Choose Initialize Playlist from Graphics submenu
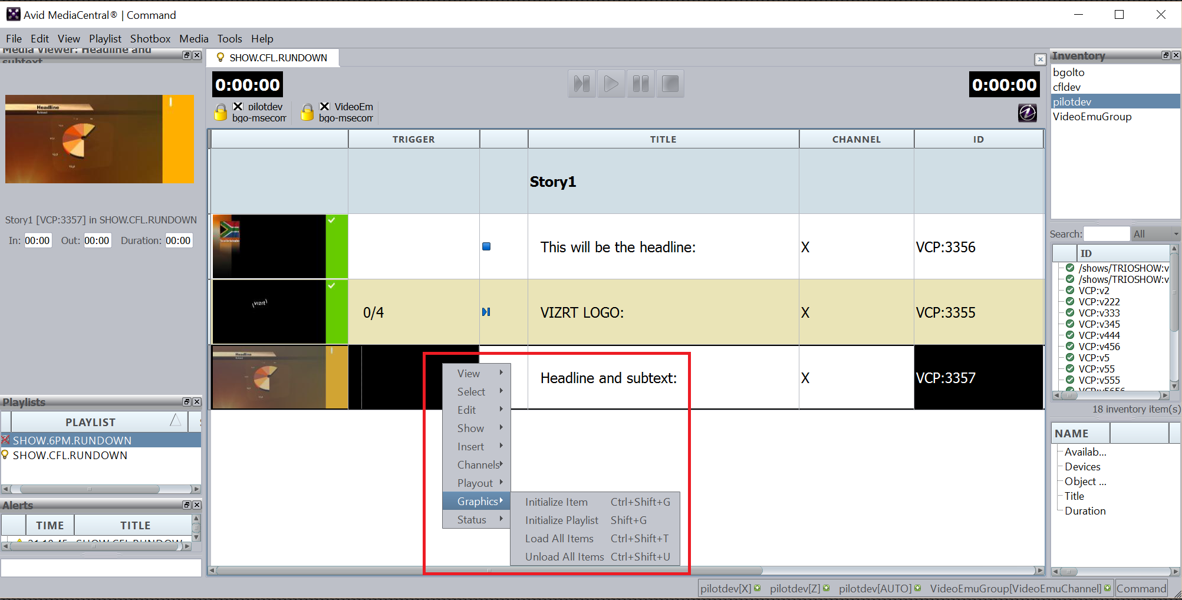 (595, 520)
